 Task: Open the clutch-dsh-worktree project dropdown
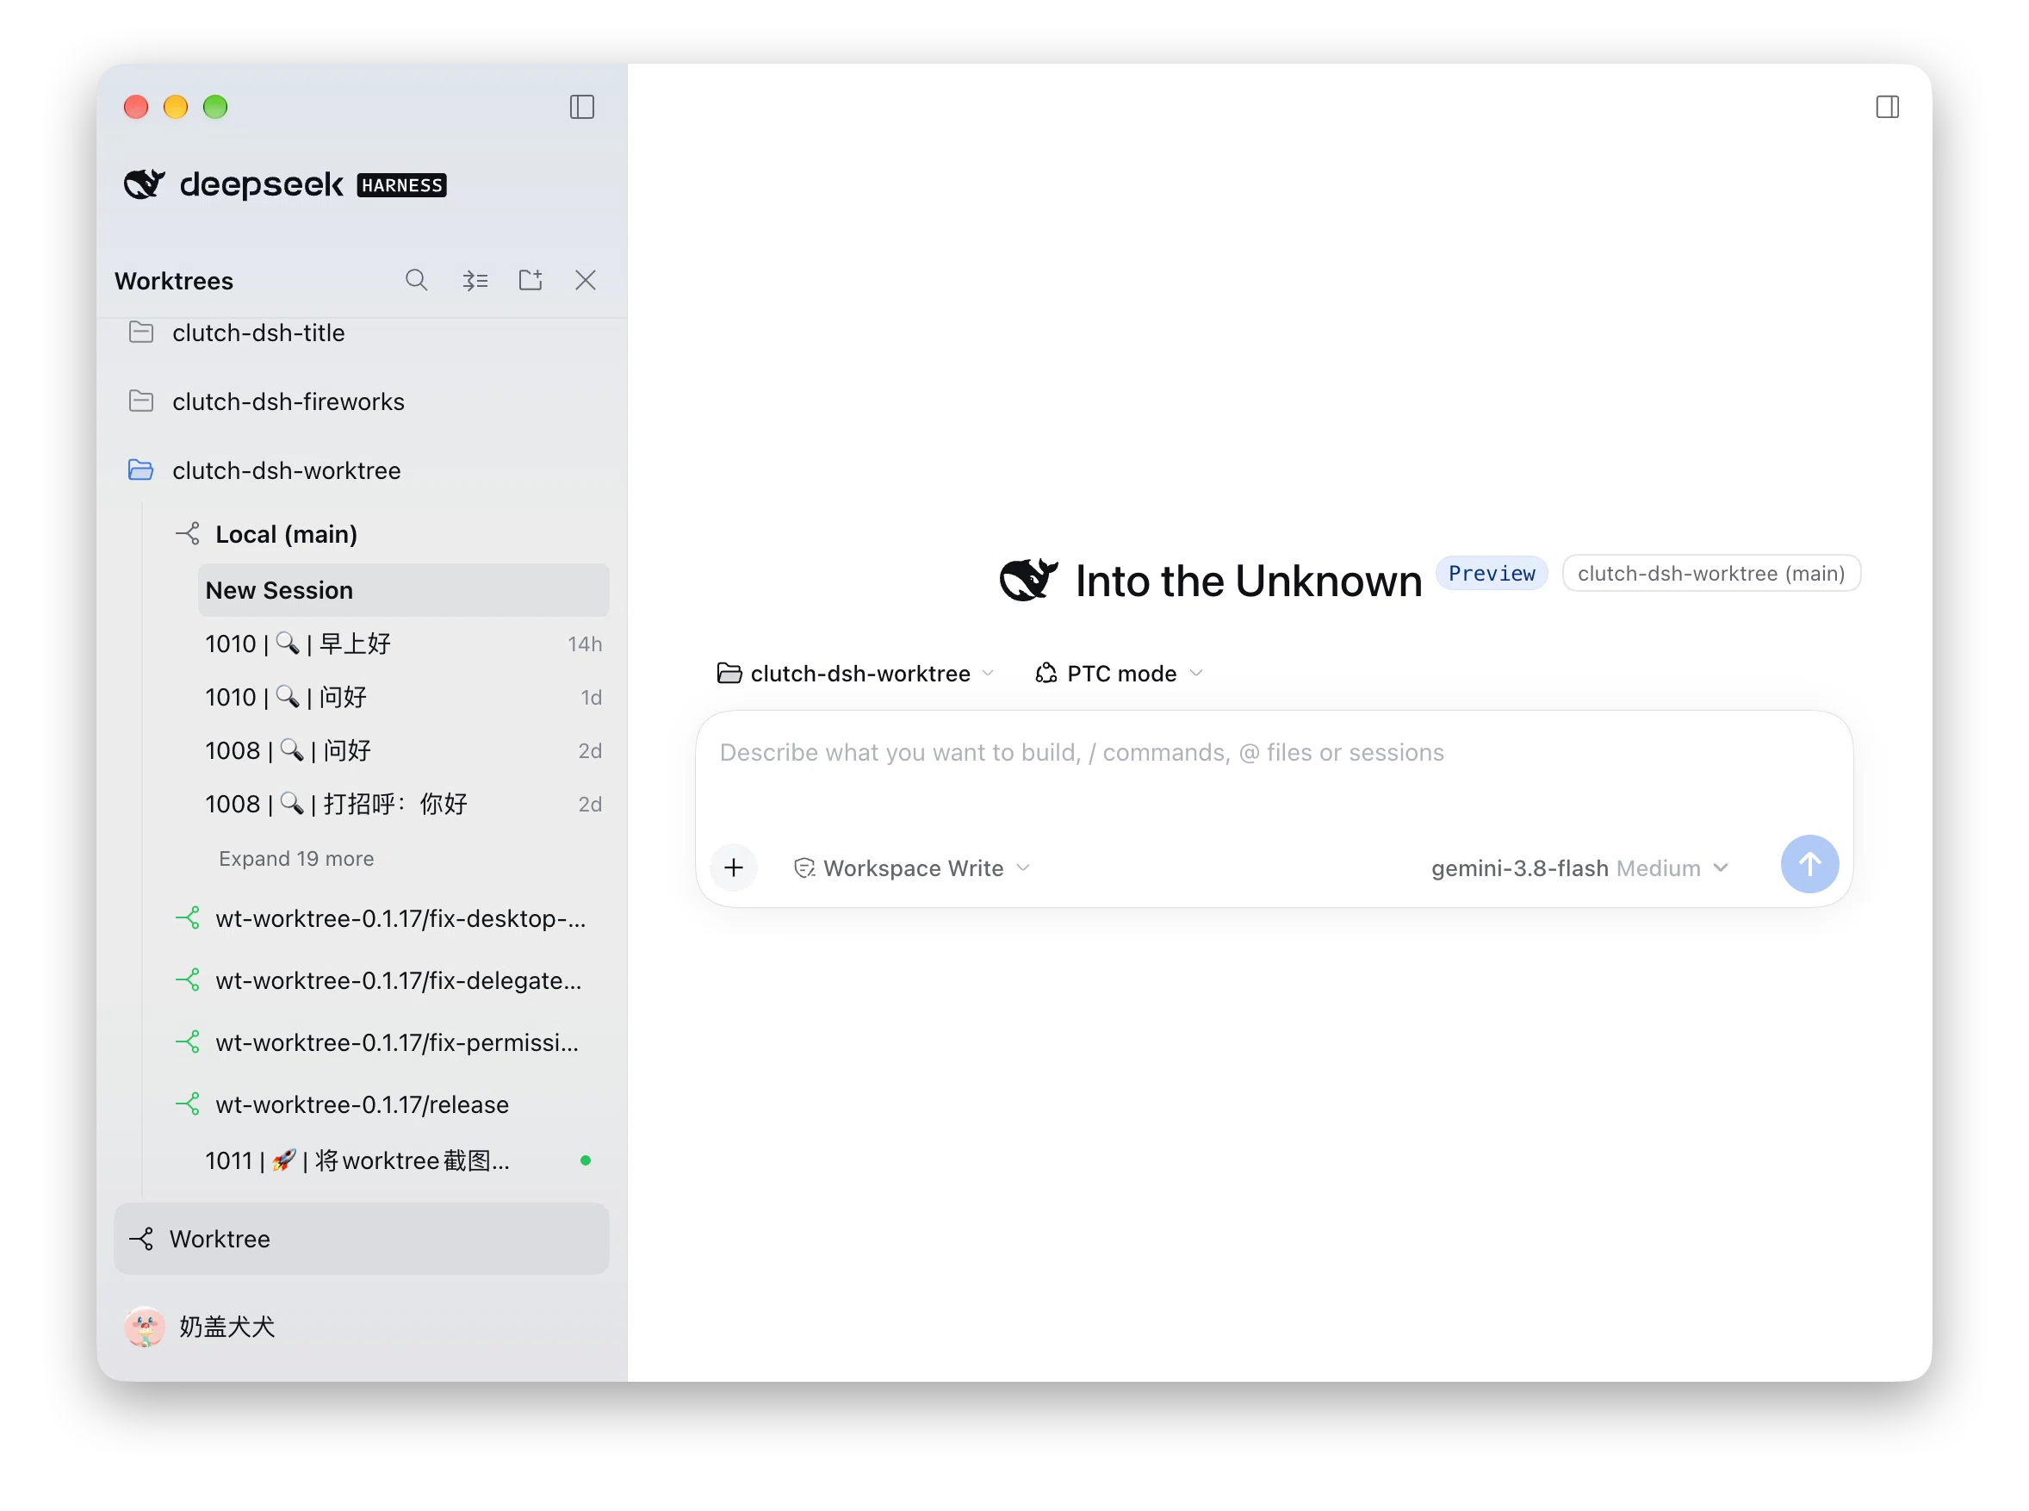tap(855, 673)
